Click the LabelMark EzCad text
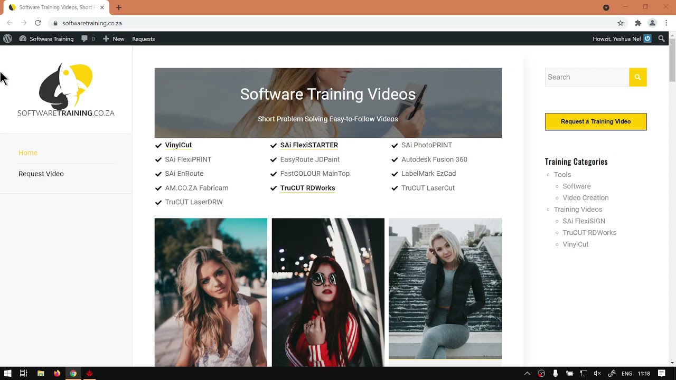 click(x=428, y=174)
